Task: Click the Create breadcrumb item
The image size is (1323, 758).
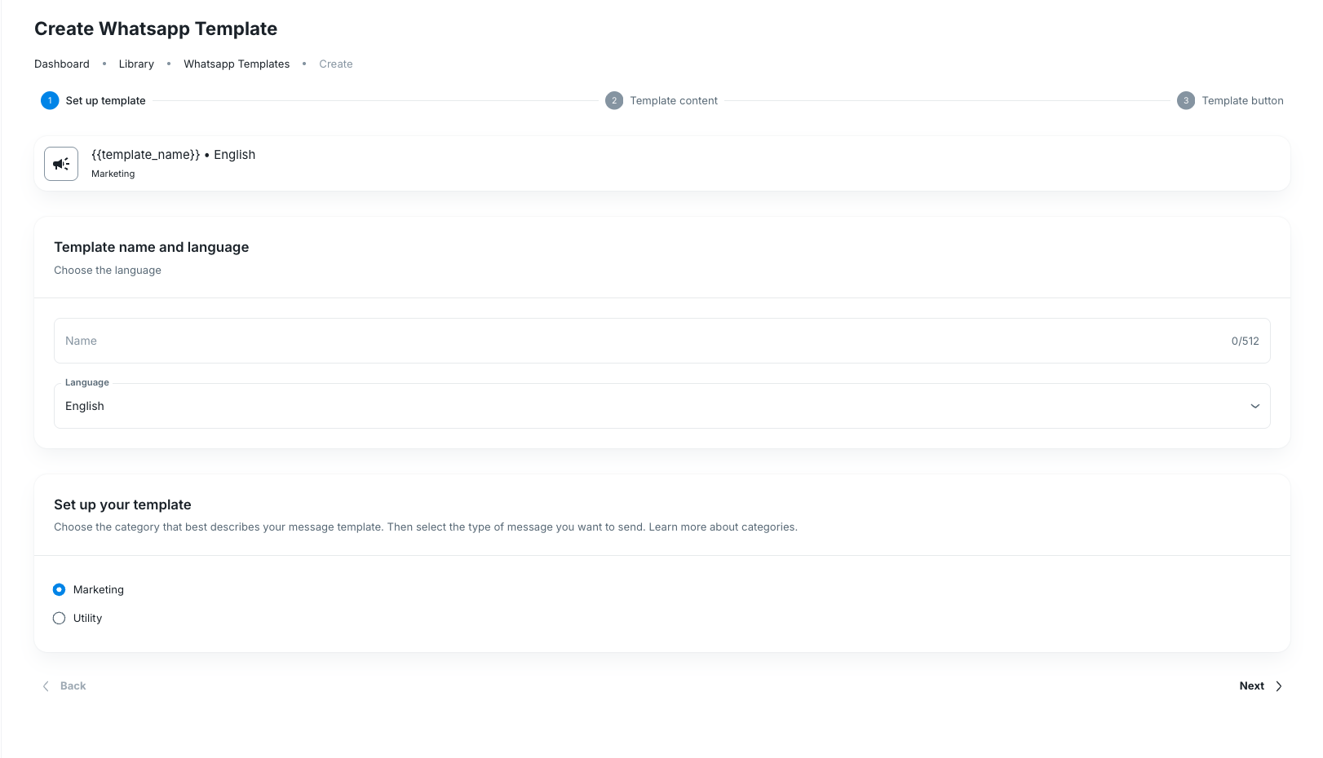Action: (x=336, y=64)
